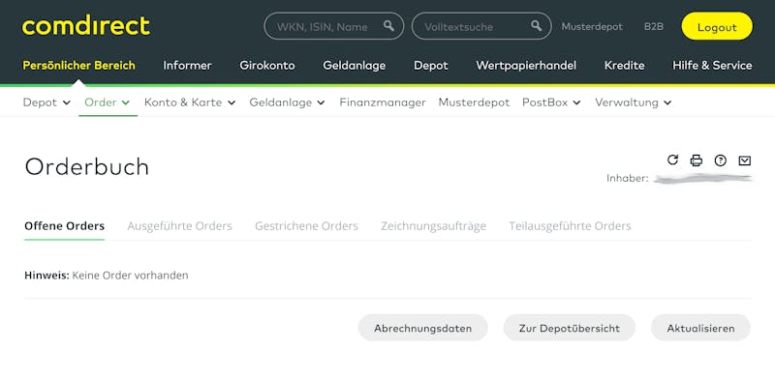Open the Hilfe & Service menu item
Image resolution: width=775 pixels, height=380 pixels.
712,65
